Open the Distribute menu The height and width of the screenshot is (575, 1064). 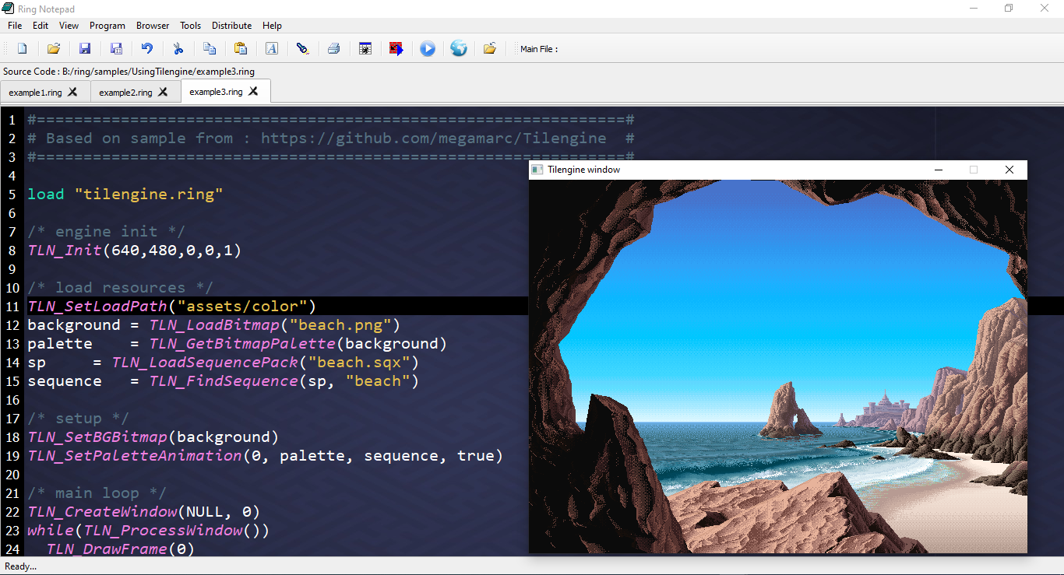231,25
